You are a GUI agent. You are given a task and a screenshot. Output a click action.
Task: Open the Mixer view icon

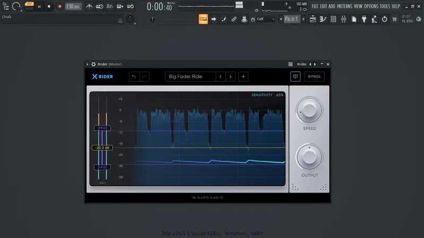[343, 19]
